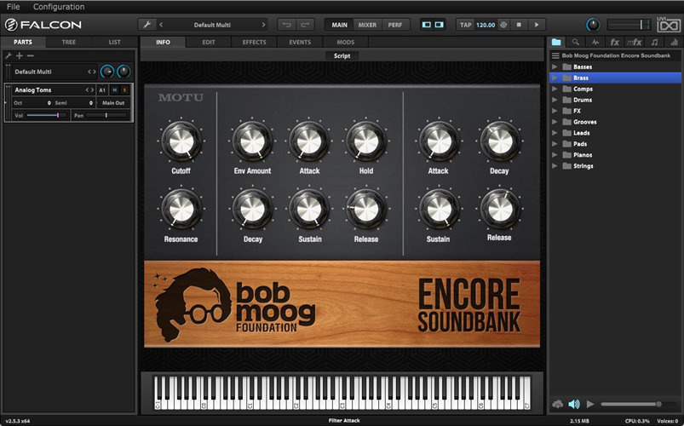Switch to the TREE tab
Viewport: 684px width, 426px height.
pos(68,42)
